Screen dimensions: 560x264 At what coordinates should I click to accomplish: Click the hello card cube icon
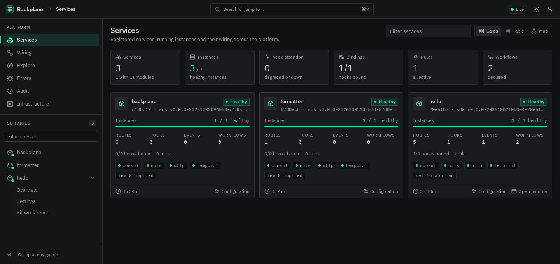[419, 104]
